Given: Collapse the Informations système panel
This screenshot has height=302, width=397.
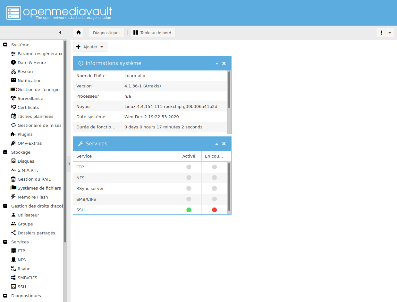Looking at the screenshot, I should tap(217, 63).
